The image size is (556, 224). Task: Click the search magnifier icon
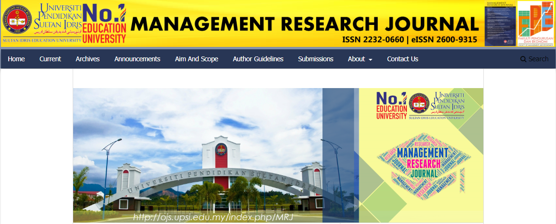pyautogui.click(x=523, y=59)
